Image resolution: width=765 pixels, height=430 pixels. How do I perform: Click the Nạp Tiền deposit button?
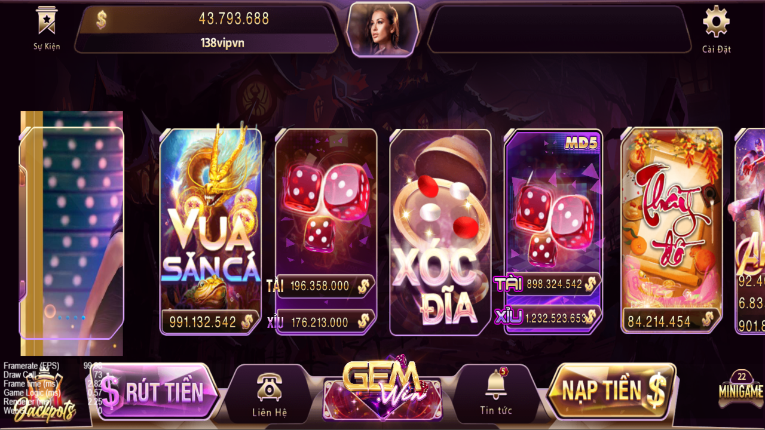611,391
